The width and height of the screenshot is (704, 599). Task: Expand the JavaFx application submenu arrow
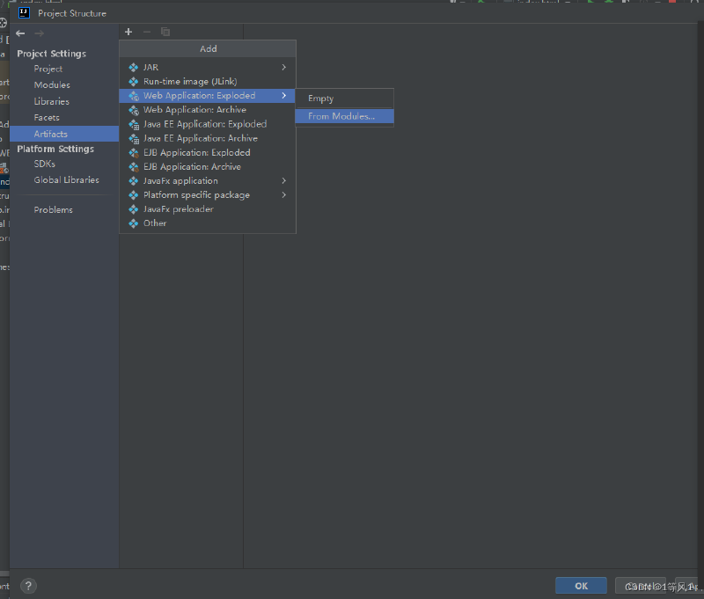click(x=283, y=181)
